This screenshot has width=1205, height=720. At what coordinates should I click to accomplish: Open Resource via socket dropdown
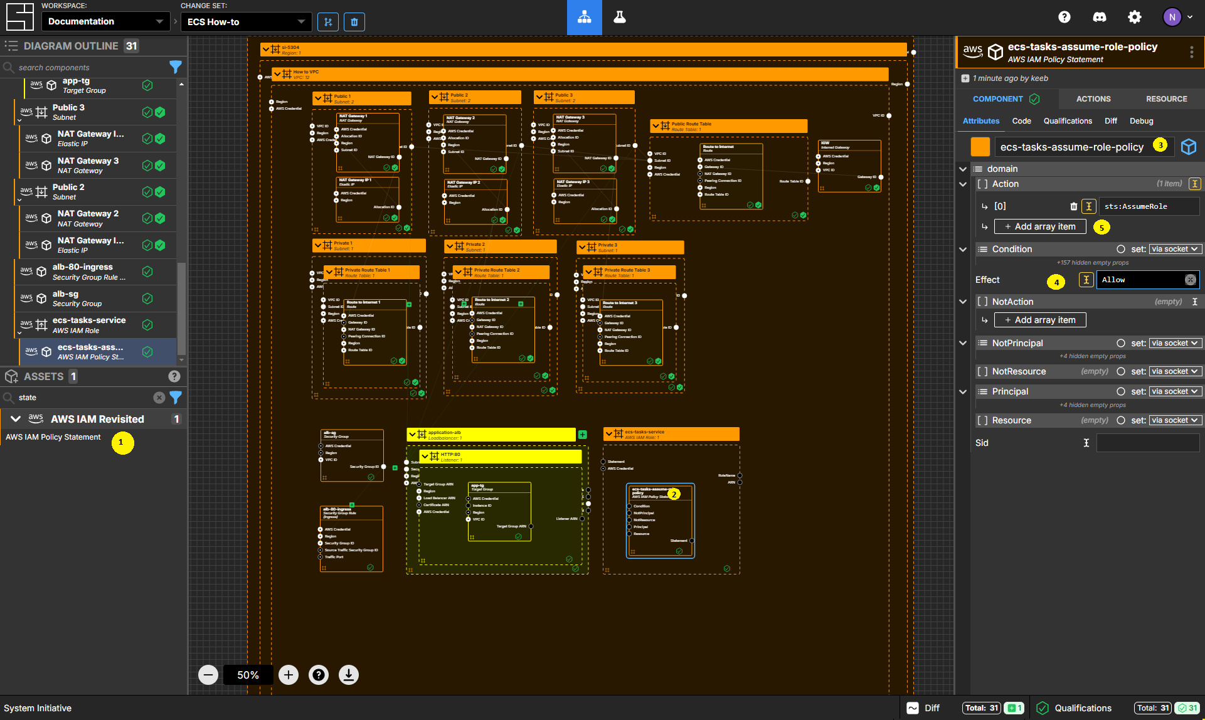(1176, 420)
